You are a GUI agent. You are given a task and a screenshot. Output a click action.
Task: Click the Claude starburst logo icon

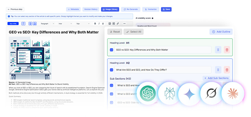pyautogui.click(x=233, y=93)
